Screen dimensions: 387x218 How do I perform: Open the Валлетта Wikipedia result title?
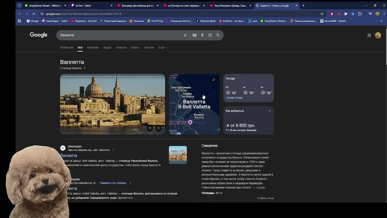click(69, 156)
